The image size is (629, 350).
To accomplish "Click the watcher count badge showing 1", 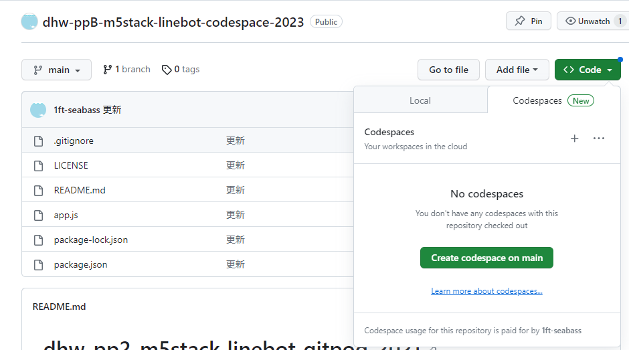I will click(620, 21).
